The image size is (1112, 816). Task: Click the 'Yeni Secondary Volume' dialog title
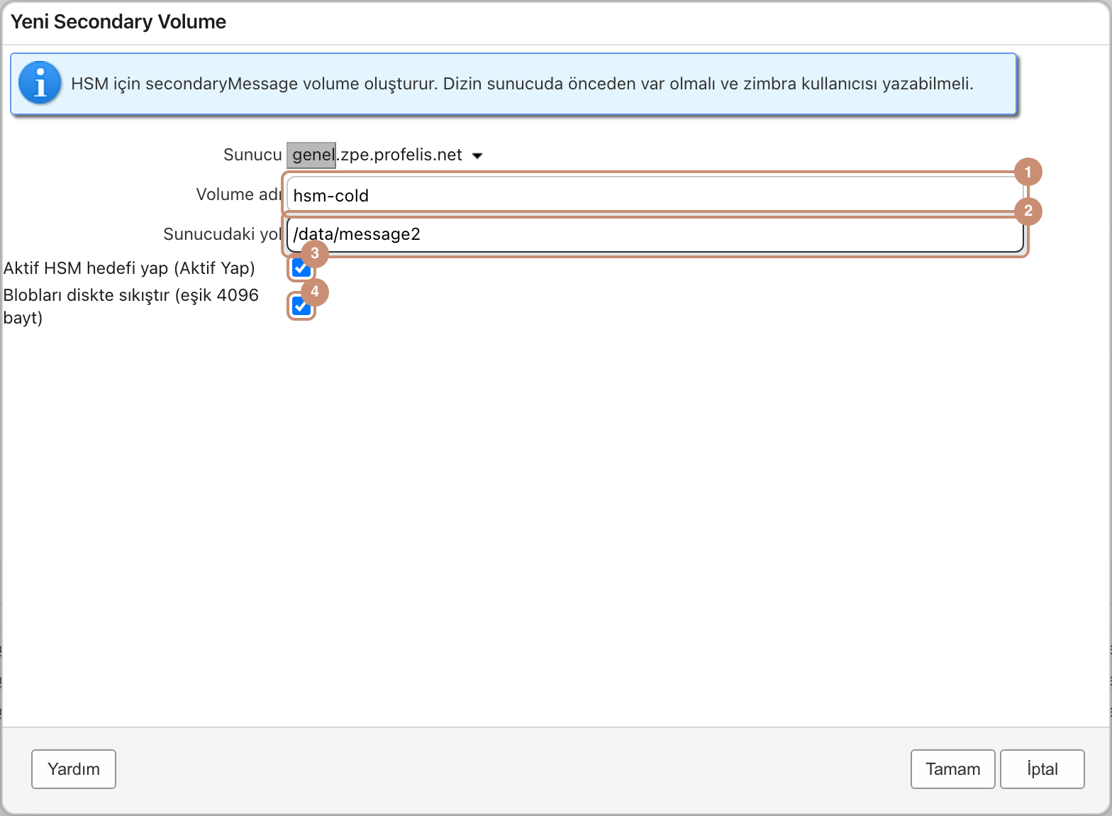[118, 22]
